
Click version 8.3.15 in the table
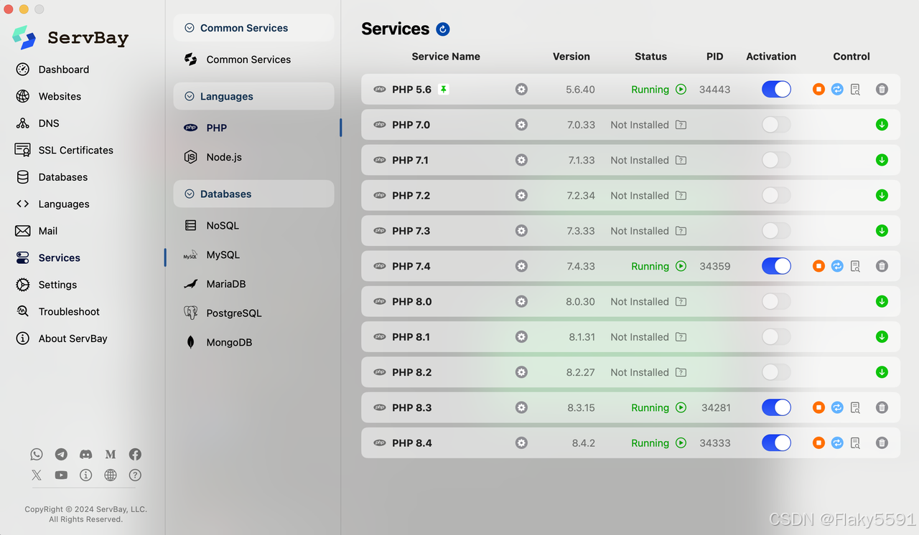tap(581, 407)
